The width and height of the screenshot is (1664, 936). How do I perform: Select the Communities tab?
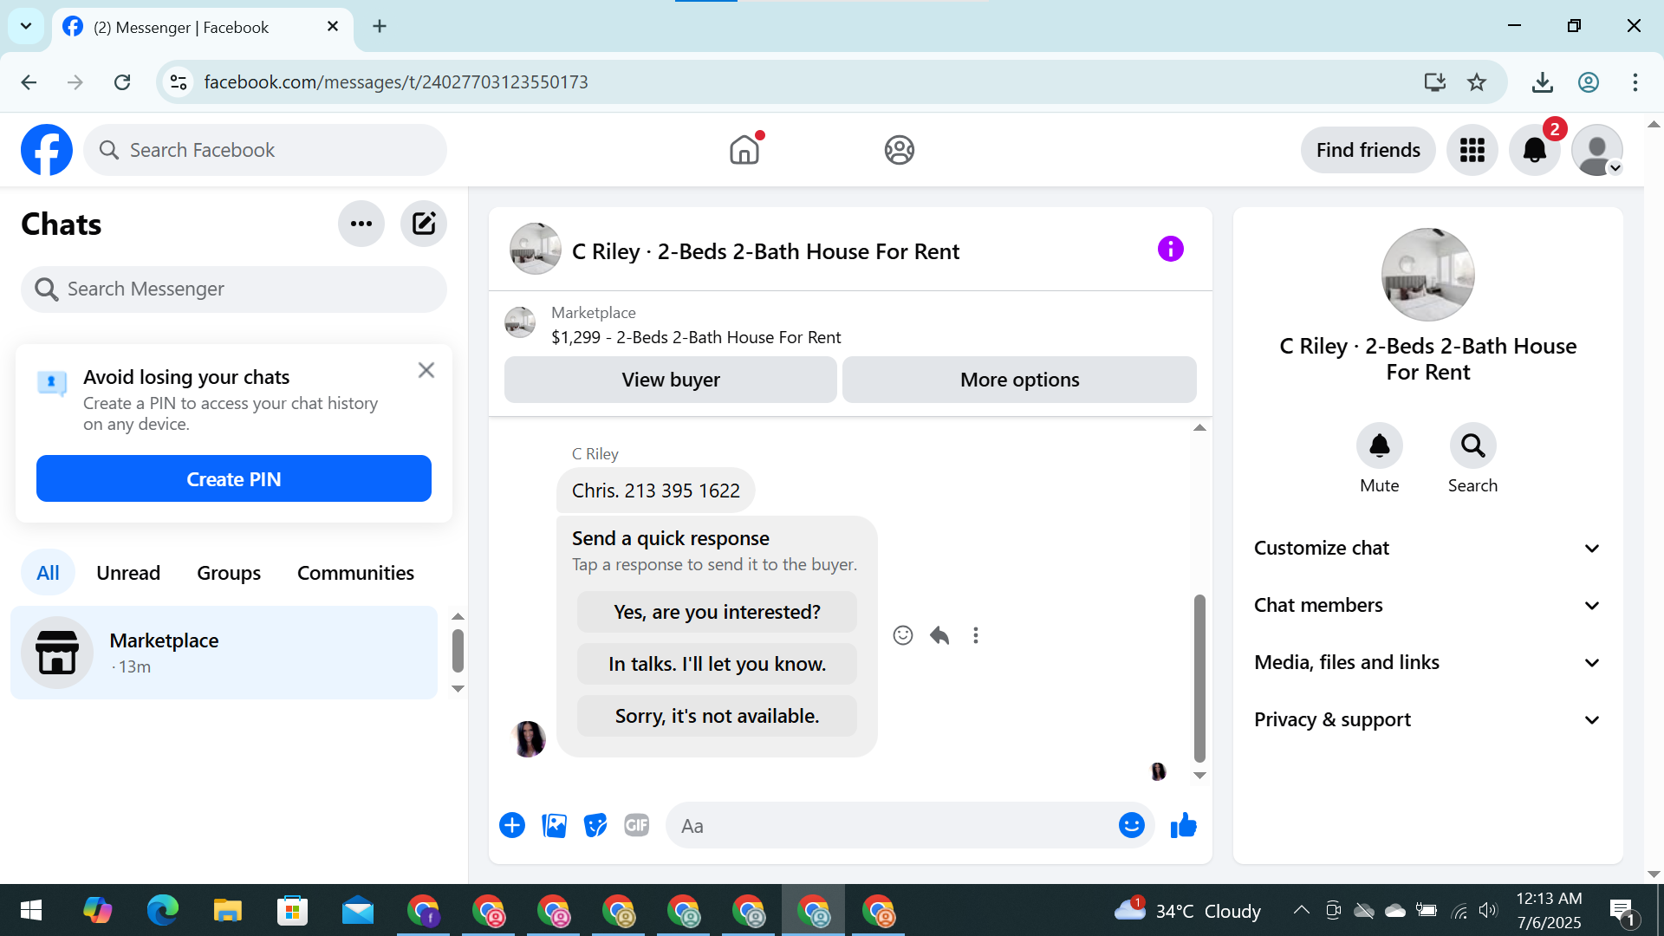point(355,573)
